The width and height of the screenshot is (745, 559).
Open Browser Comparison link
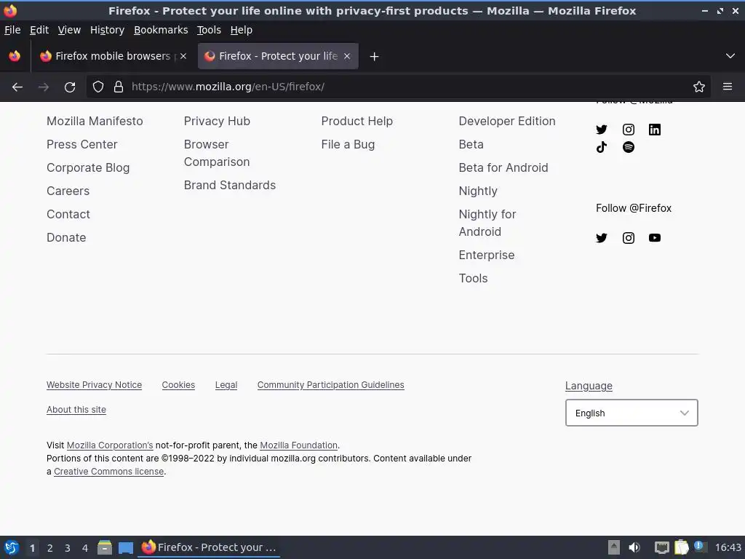coord(217,153)
